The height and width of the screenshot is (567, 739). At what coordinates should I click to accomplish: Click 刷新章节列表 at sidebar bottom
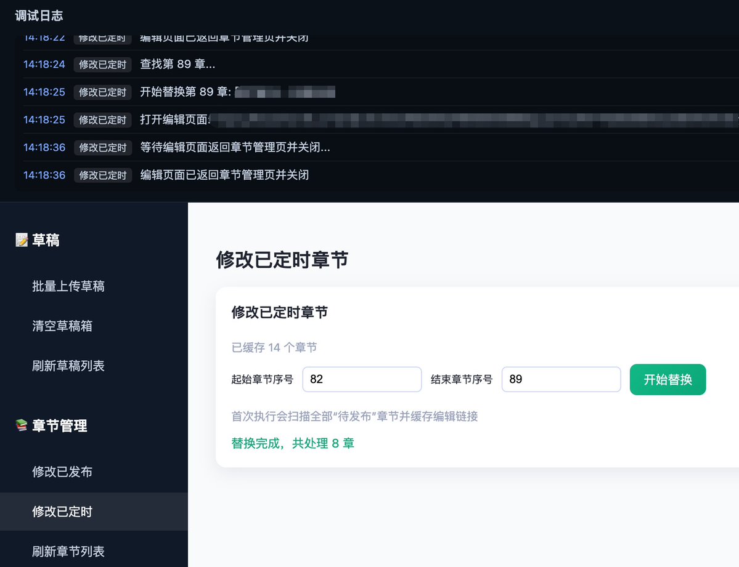68,551
